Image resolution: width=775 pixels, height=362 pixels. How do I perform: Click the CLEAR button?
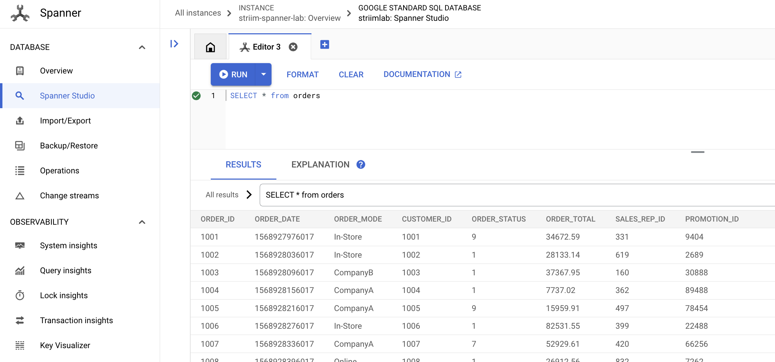point(351,75)
